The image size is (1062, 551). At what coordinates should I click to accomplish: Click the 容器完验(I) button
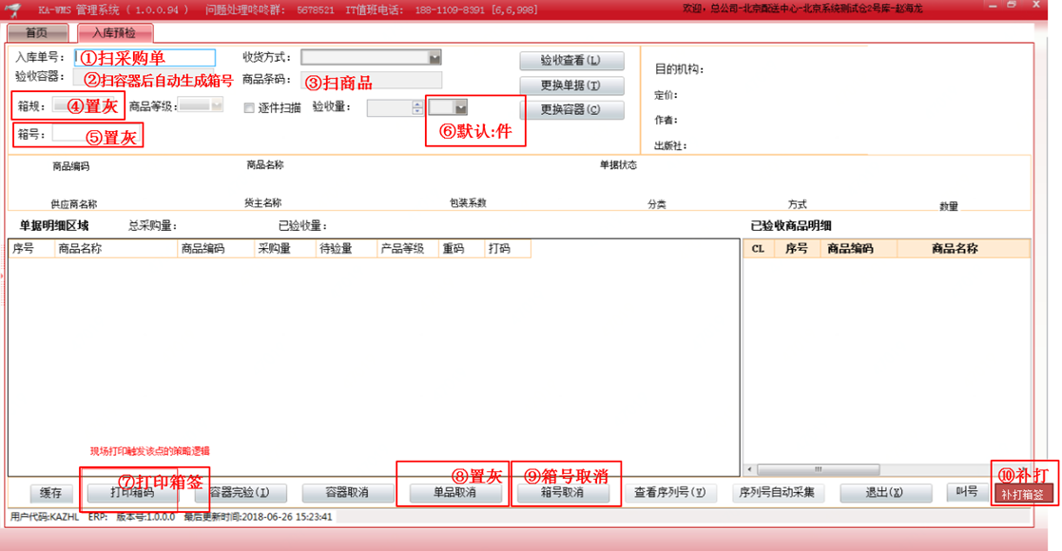click(240, 493)
